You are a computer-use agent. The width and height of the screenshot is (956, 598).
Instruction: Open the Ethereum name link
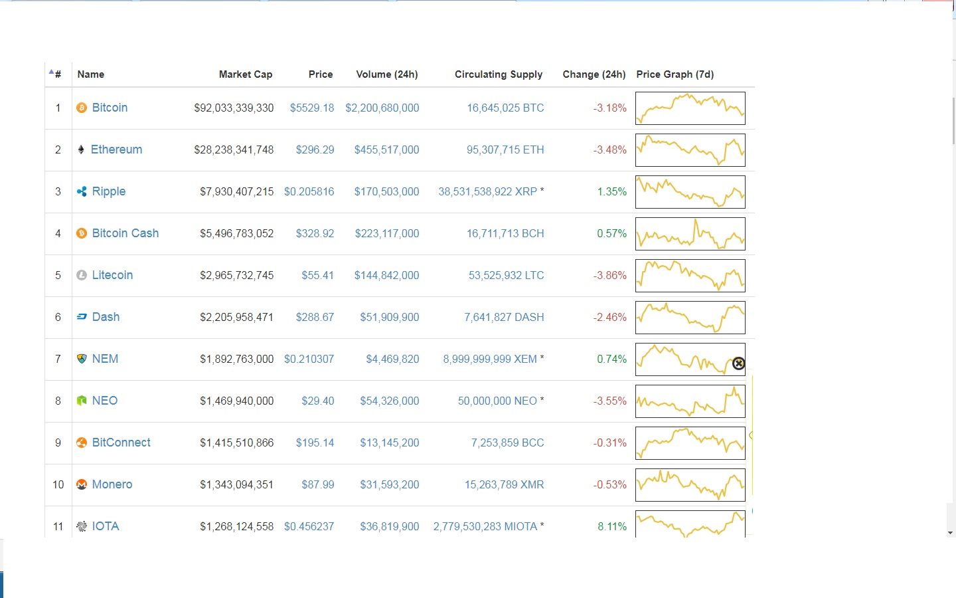(x=116, y=149)
